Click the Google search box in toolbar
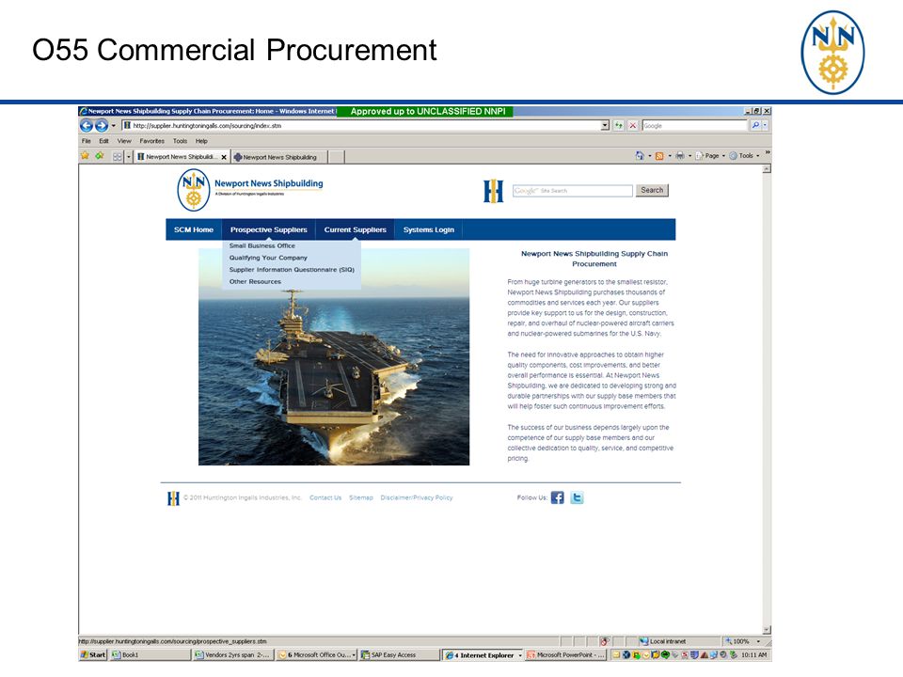The height and width of the screenshot is (677, 903). click(x=694, y=125)
